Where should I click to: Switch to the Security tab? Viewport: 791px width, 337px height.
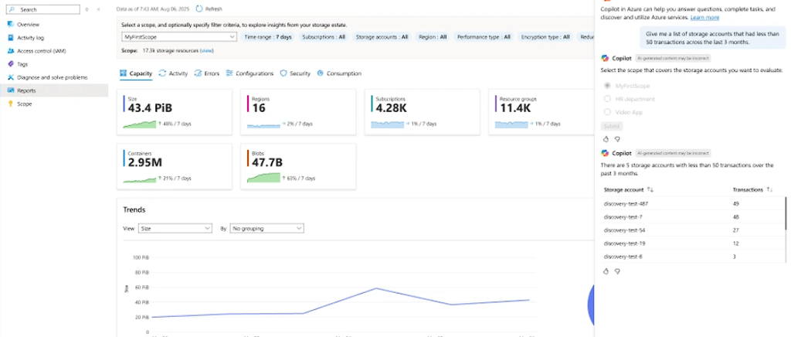tap(295, 73)
